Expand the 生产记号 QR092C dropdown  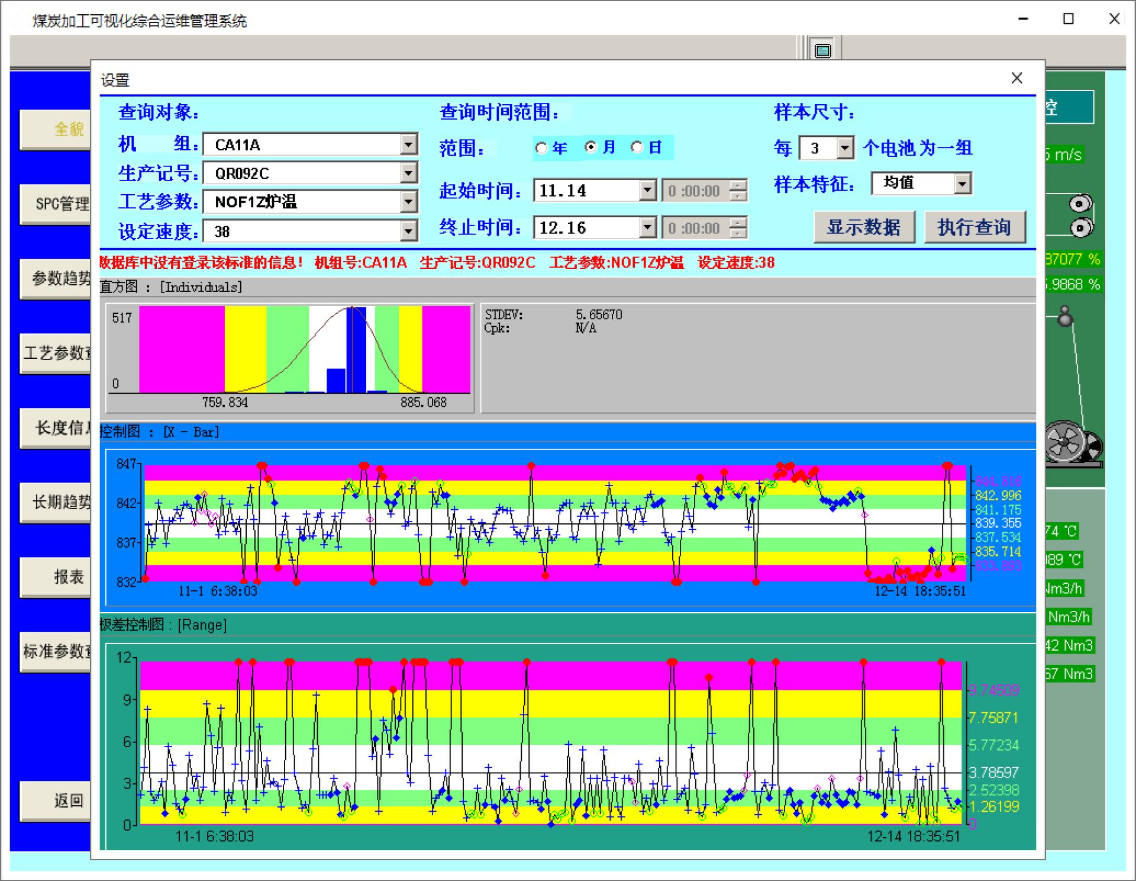click(x=408, y=173)
